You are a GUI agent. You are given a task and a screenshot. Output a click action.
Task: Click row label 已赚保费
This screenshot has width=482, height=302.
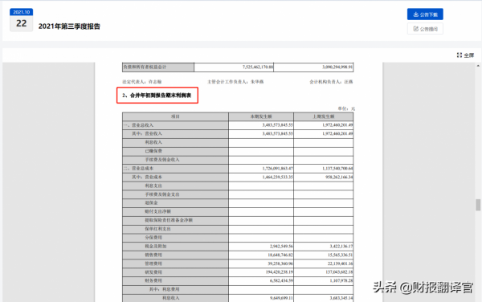pyautogui.click(x=153, y=151)
